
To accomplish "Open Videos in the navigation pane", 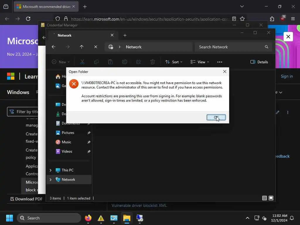I will [x=67, y=151].
